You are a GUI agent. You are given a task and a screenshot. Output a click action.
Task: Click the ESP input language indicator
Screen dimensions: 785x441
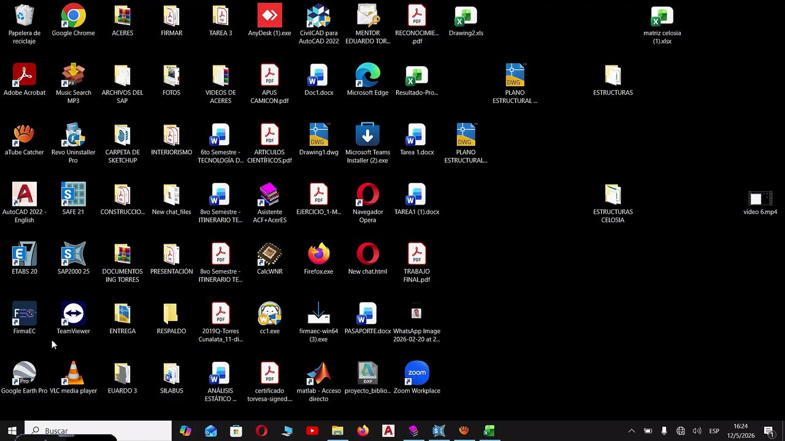coord(714,431)
